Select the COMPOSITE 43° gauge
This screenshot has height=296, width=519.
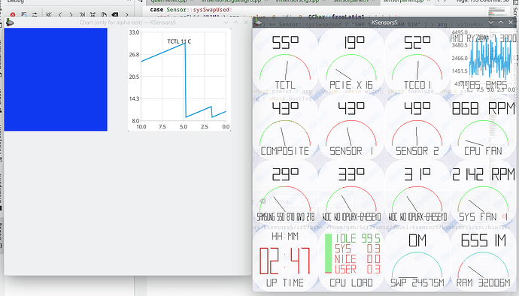click(x=285, y=128)
